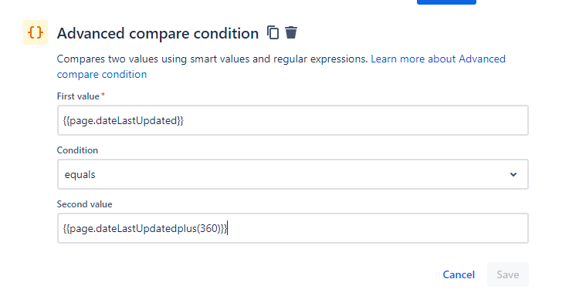Click the {{page.dateLastUpdated}} smart value text
This screenshot has width=569, height=296.
(124, 121)
